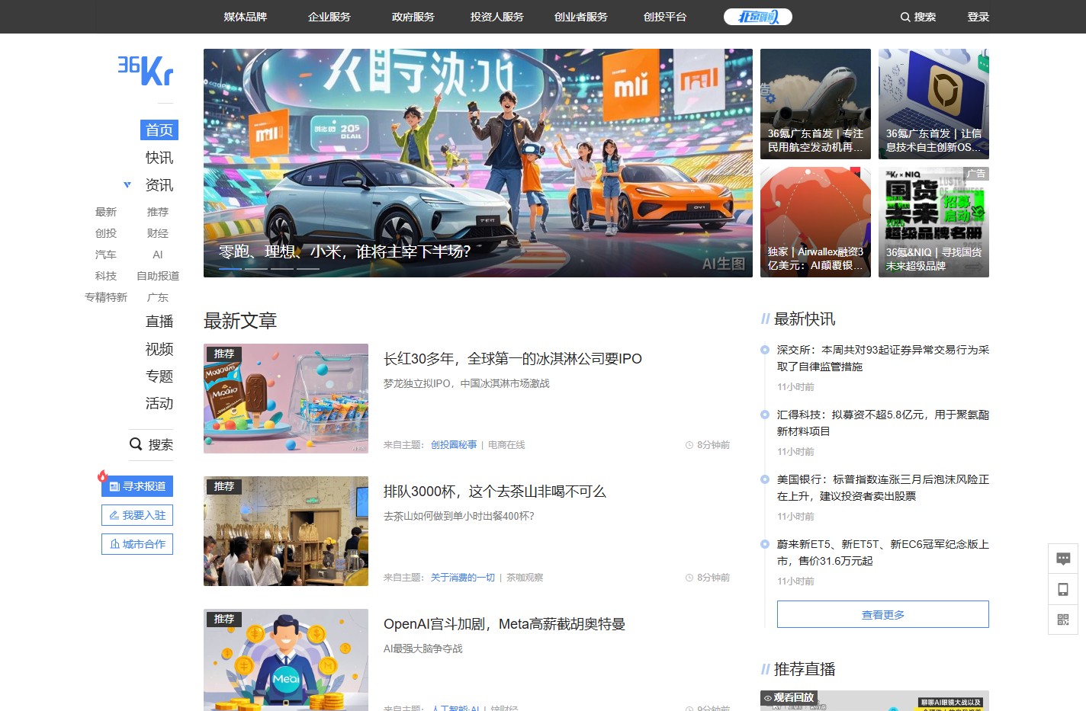Open 视频 section in sidebar

(159, 349)
